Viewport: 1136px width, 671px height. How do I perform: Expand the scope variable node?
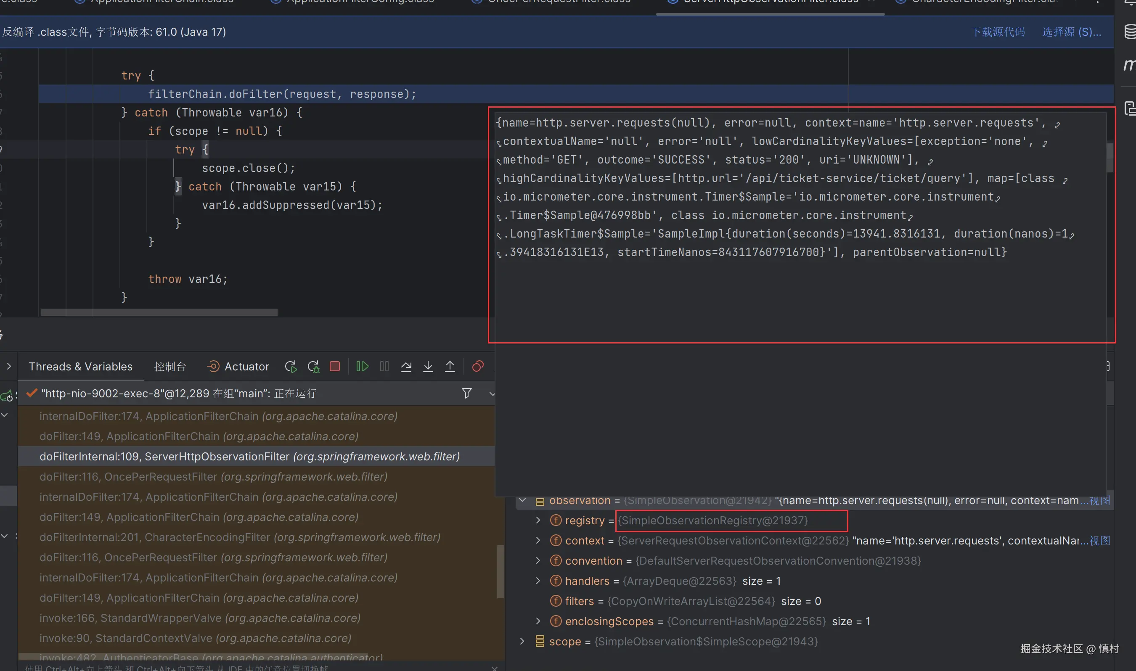tap(522, 641)
